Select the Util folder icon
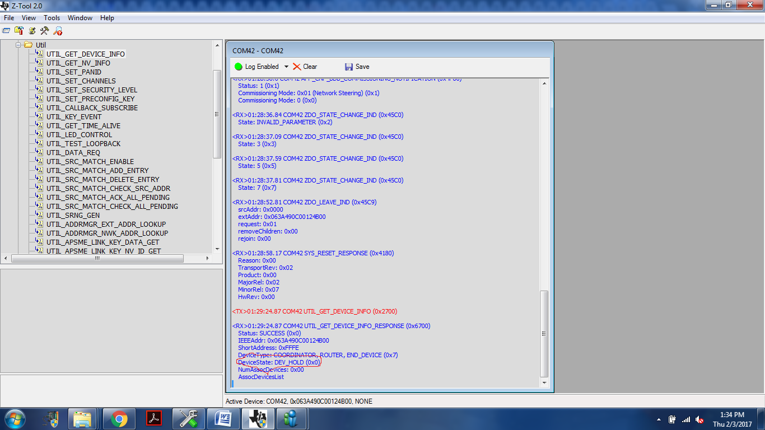The image size is (765, 430). tap(28, 45)
